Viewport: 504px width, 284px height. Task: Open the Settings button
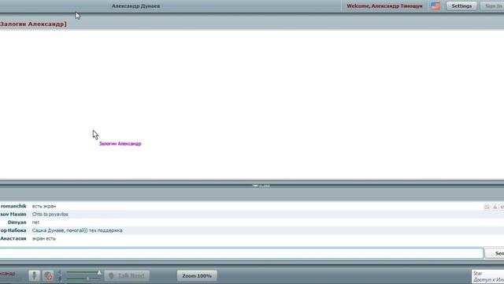pyautogui.click(x=461, y=6)
